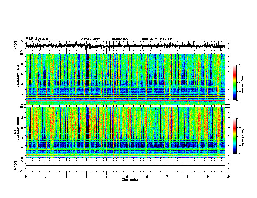Click the ch.1 voltage waveform trace

[x=125, y=46]
